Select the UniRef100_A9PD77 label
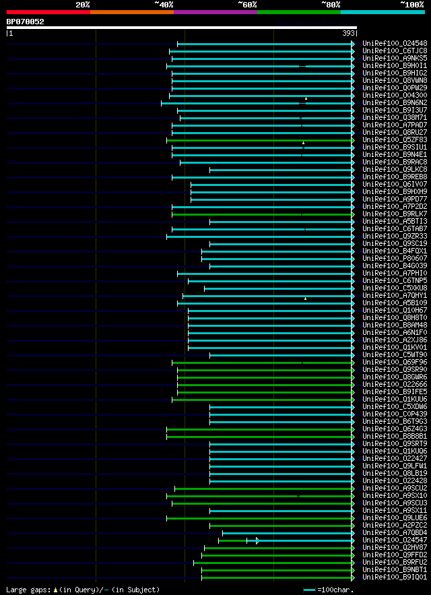The width and height of the screenshot is (431, 595). 395,199
